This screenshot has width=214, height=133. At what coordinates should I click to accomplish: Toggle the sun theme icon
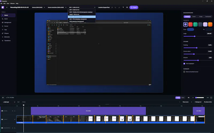127,7
